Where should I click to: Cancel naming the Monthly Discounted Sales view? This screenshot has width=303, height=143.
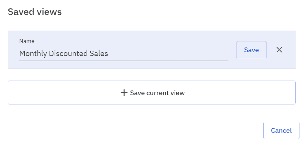point(279,50)
